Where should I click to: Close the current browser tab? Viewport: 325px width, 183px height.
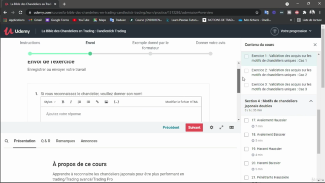click(55, 4)
